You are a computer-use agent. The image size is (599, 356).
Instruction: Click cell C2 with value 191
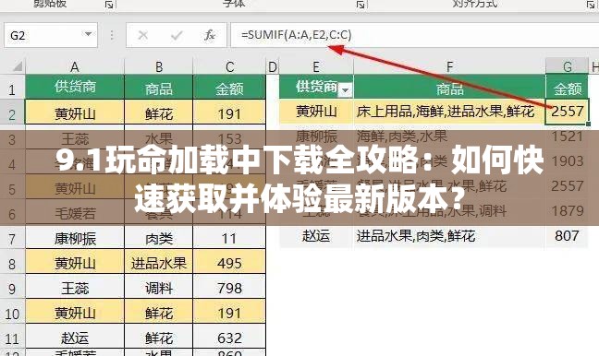pos(229,113)
